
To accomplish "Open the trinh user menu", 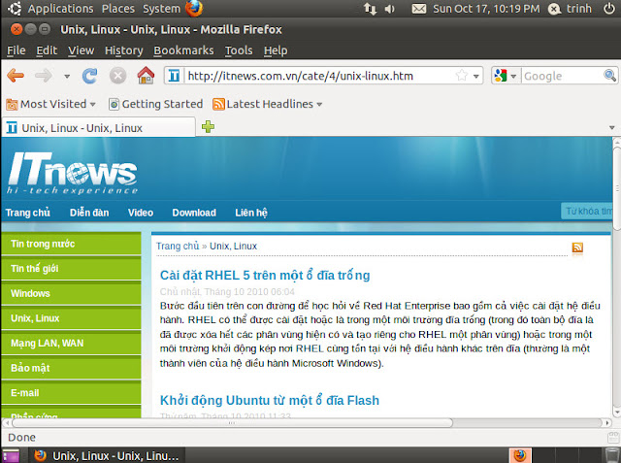I will coord(571,9).
